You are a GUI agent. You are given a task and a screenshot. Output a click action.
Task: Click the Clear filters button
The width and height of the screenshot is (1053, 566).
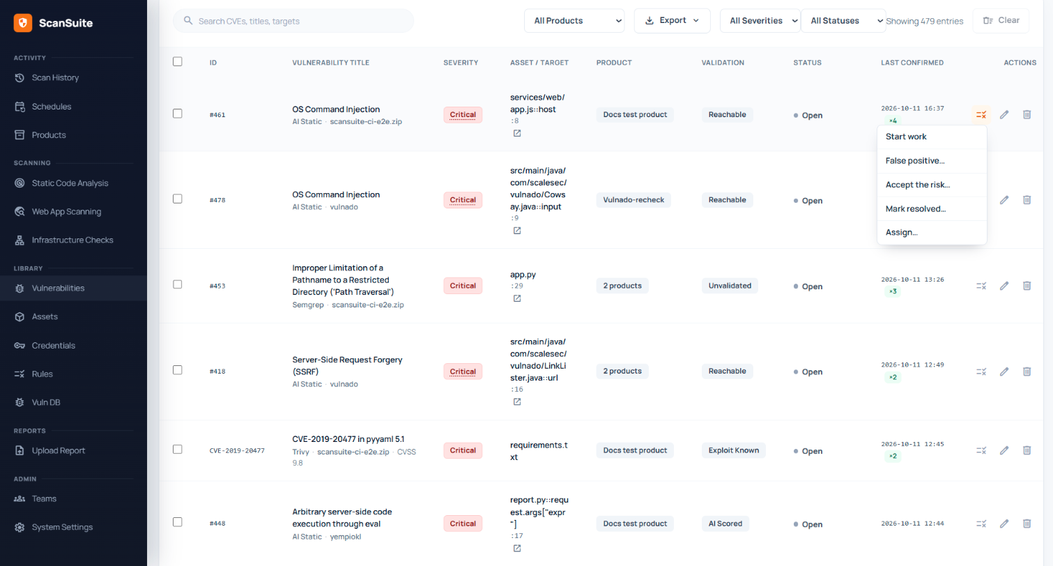tap(1001, 21)
